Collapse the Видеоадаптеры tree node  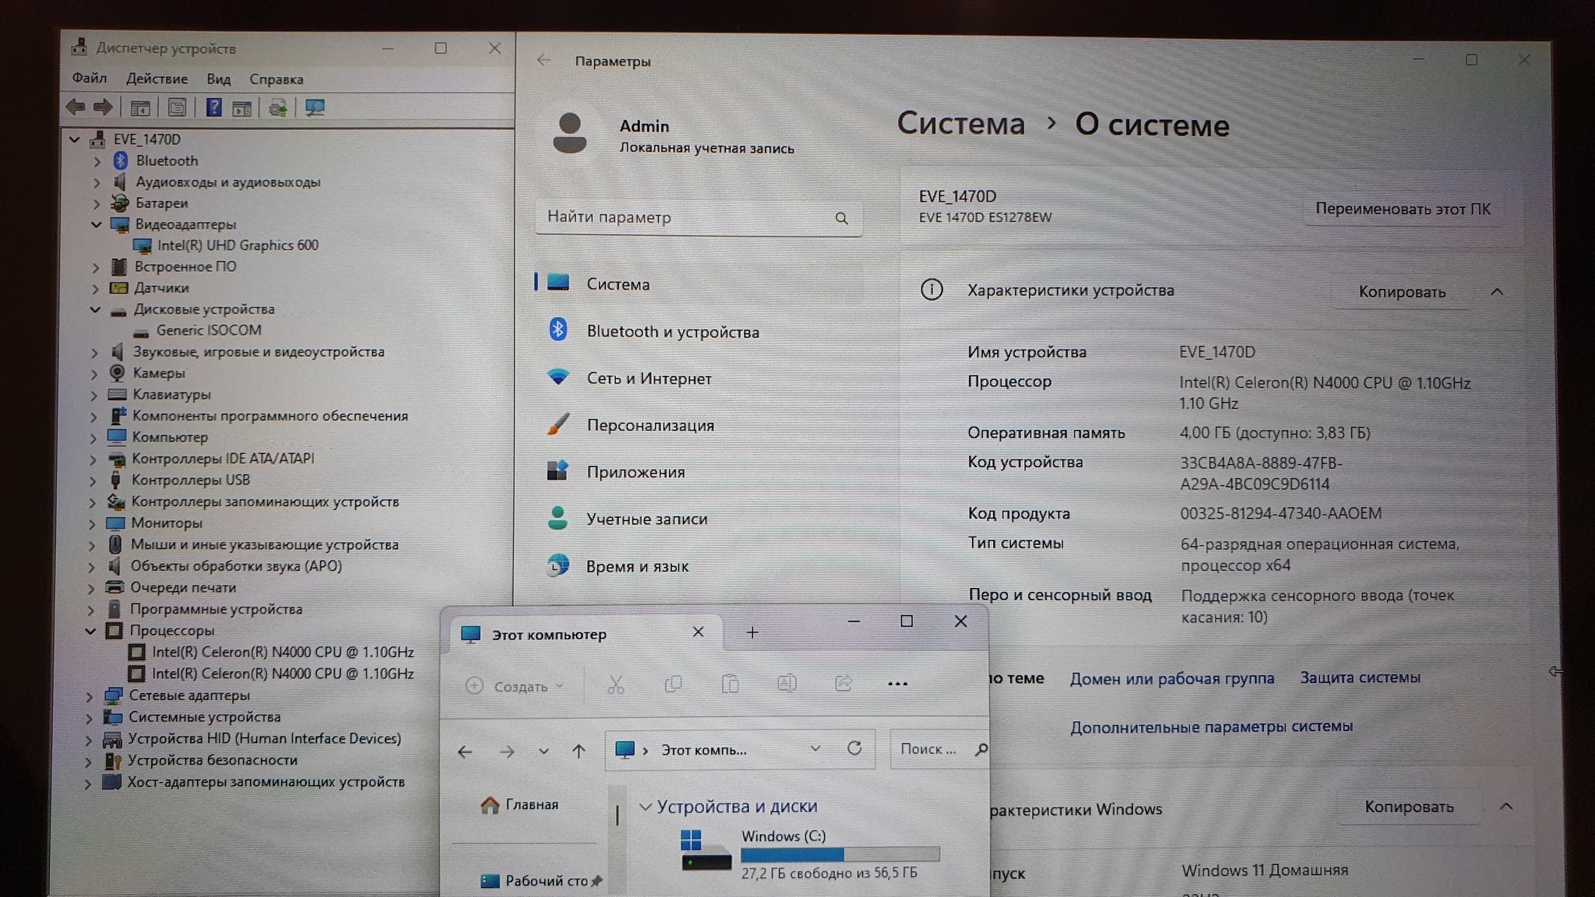point(97,224)
